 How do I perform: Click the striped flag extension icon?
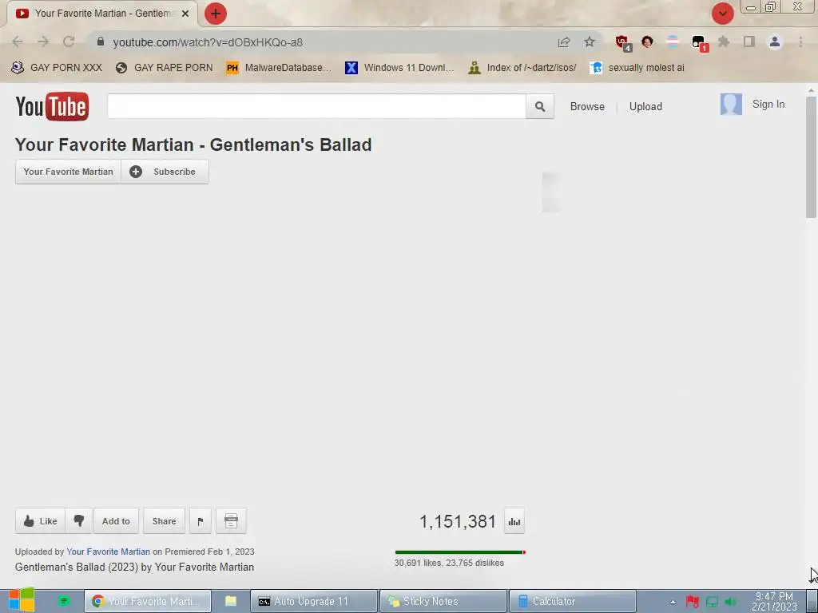point(673,42)
